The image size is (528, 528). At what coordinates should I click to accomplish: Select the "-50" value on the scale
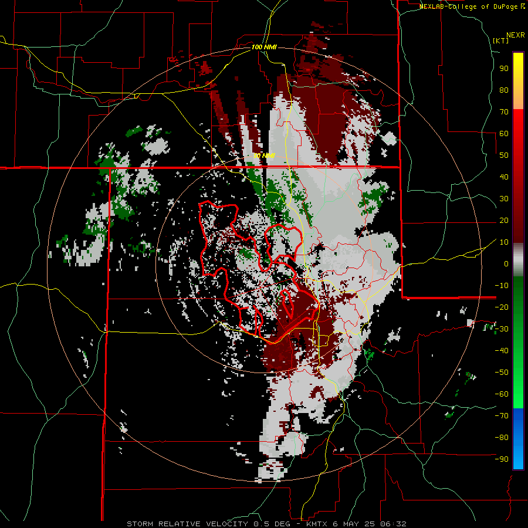point(502,373)
